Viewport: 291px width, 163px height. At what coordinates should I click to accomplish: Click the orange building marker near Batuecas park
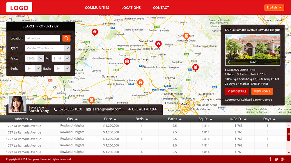tap(91, 100)
